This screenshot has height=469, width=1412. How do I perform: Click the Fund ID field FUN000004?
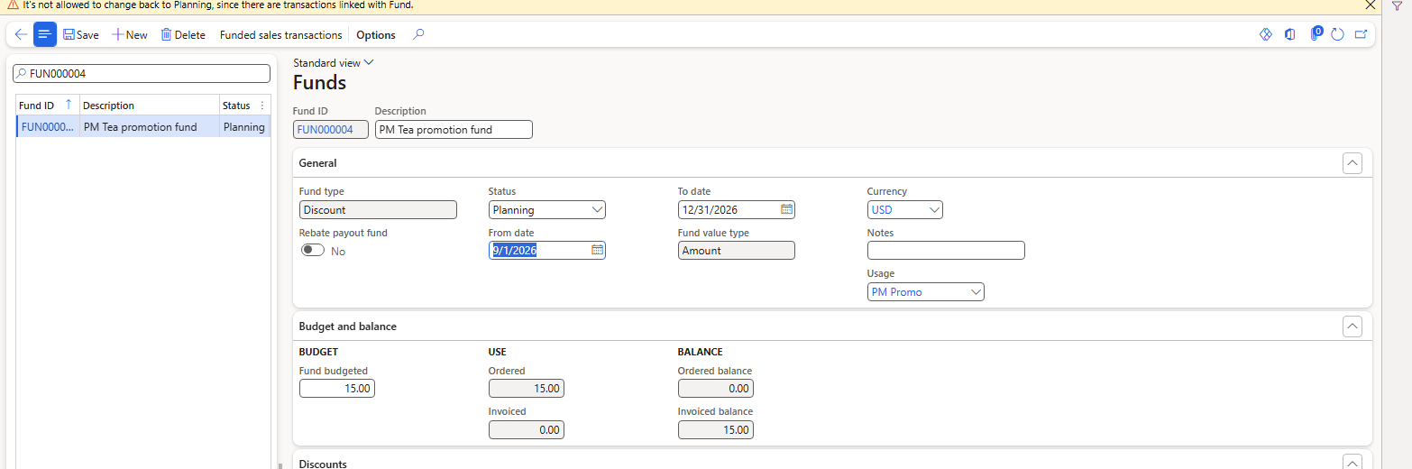point(331,129)
